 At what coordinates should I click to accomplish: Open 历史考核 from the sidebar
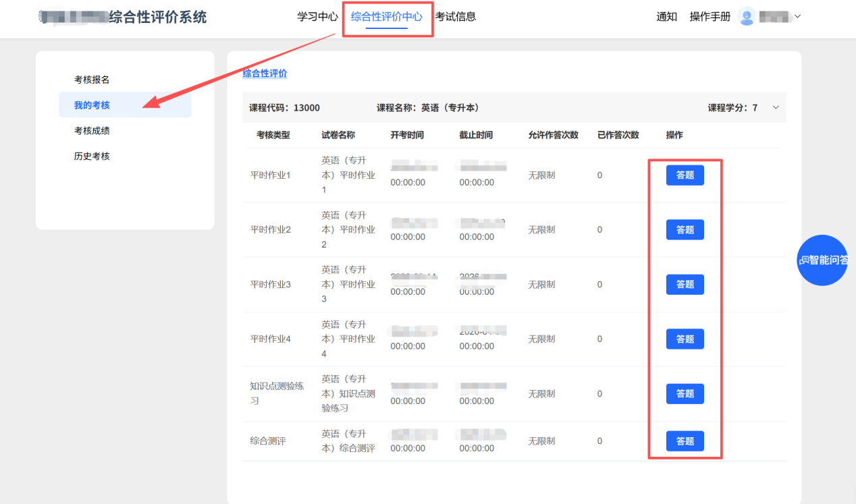(92, 157)
